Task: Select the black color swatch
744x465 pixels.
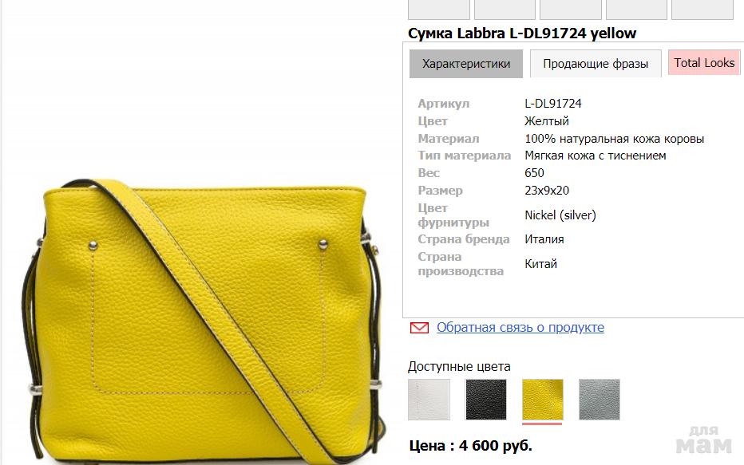Action: click(486, 400)
